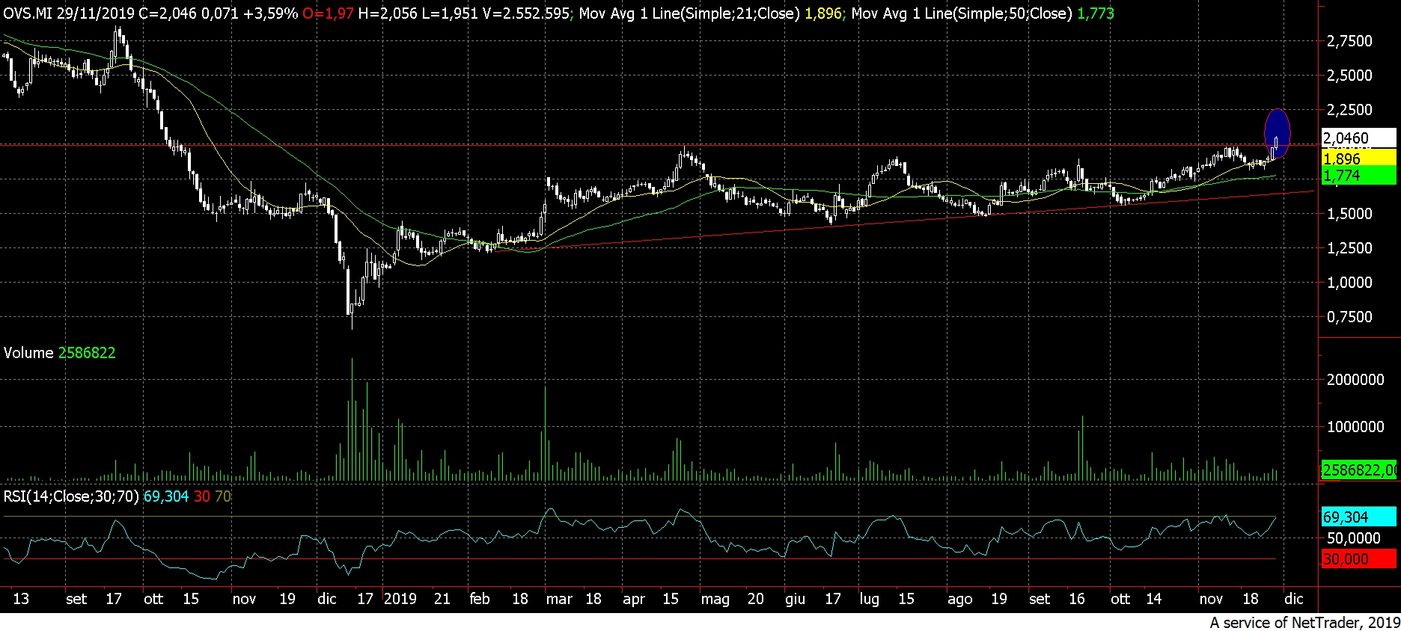Screen dimensions: 1401x631
Task: Click the RSI(14;Close;30;70) indicator label
Action: click(x=71, y=496)
